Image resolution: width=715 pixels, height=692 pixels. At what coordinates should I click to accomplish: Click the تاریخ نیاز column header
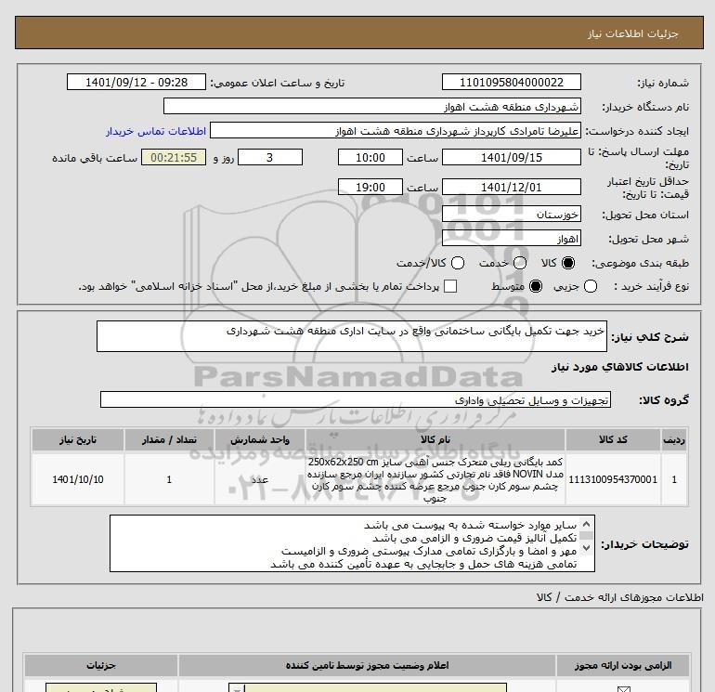[77, 439]
